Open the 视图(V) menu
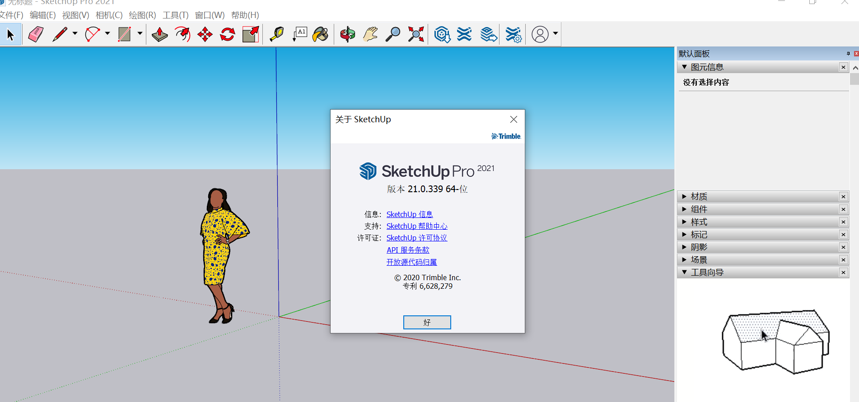Screen dimensions: 859x402 point(76,15)
